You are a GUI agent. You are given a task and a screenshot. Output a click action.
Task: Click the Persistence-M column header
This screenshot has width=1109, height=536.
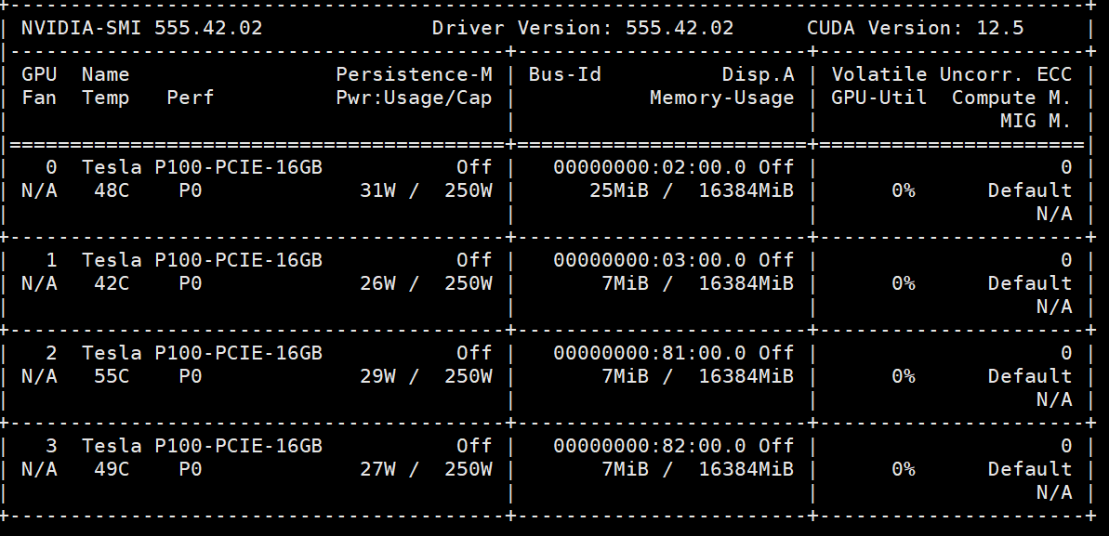414,74
